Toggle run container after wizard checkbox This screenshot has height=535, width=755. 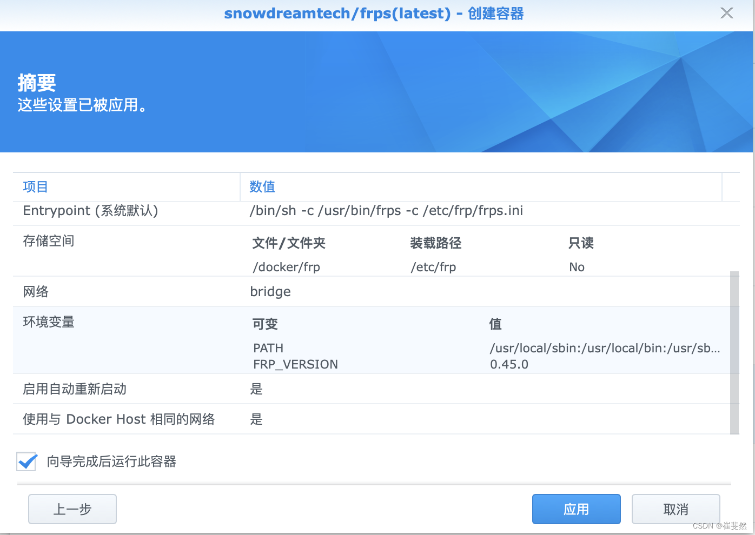(27, 462)
